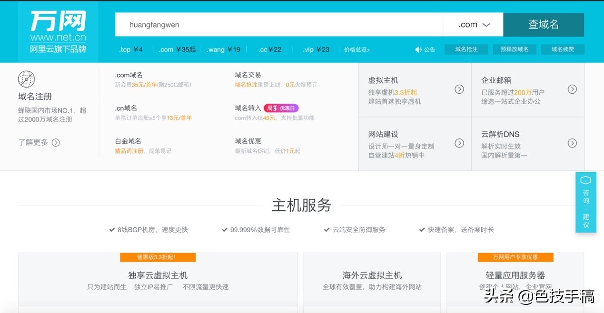Click the .top ¥4 price link

click(130, 49)
